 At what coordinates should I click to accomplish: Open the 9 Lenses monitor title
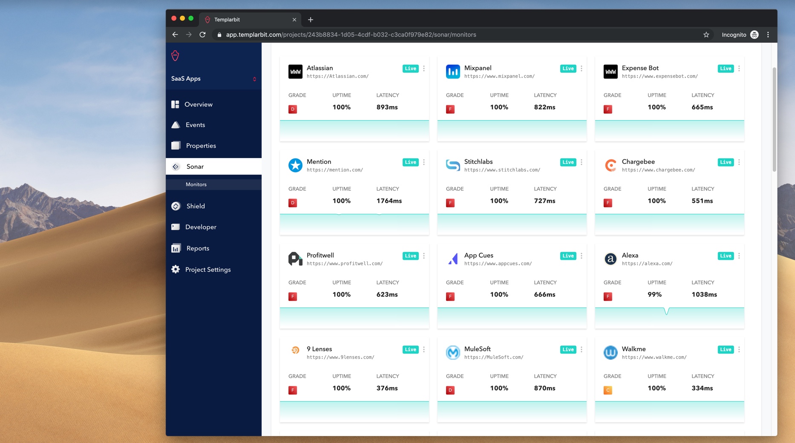319,349
